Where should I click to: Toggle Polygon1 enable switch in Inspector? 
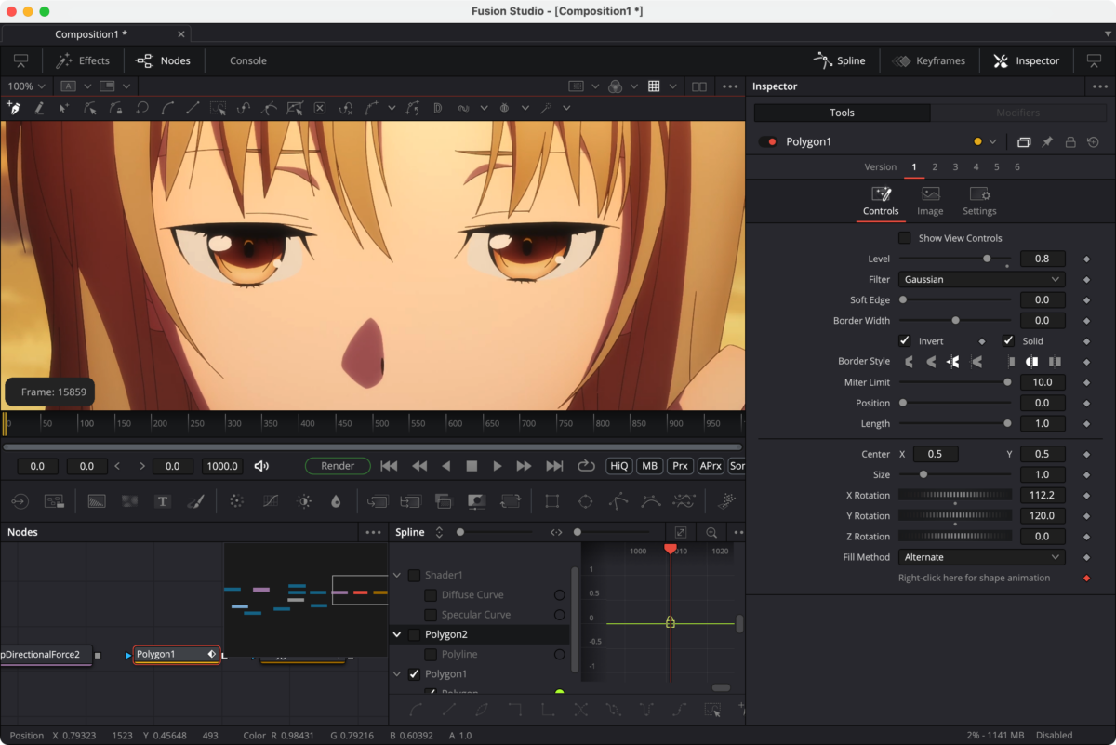(768, 142)
